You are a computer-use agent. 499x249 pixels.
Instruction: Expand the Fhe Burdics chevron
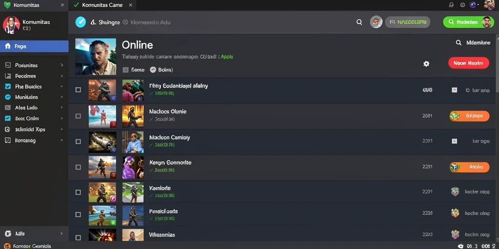tap(62, 87)
